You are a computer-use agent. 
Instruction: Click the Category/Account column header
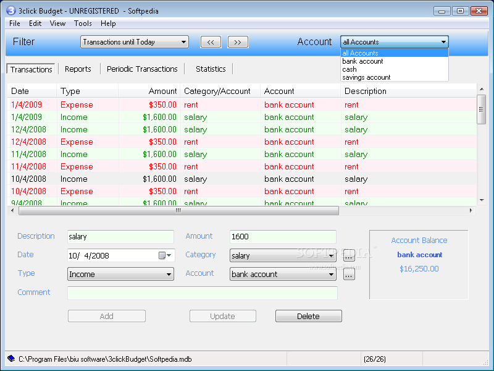click(220, 91)
